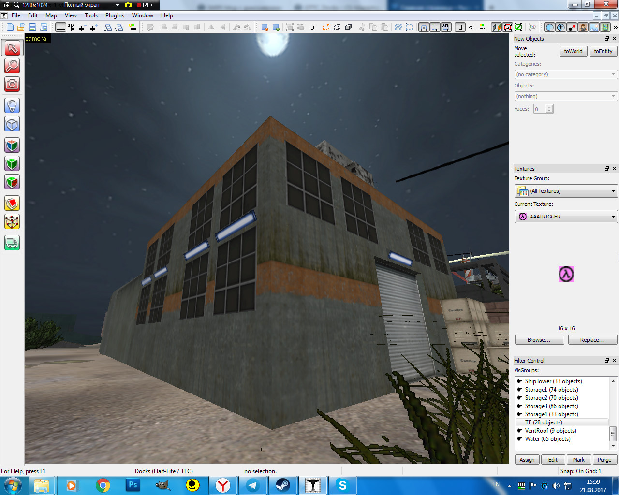Pick the Block creation tool
Image resolution: width=619 pixels, height=495 pixels.
coord(12,124)
